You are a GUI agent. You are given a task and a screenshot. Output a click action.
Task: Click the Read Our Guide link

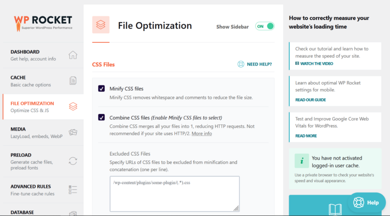click(310, 100)
